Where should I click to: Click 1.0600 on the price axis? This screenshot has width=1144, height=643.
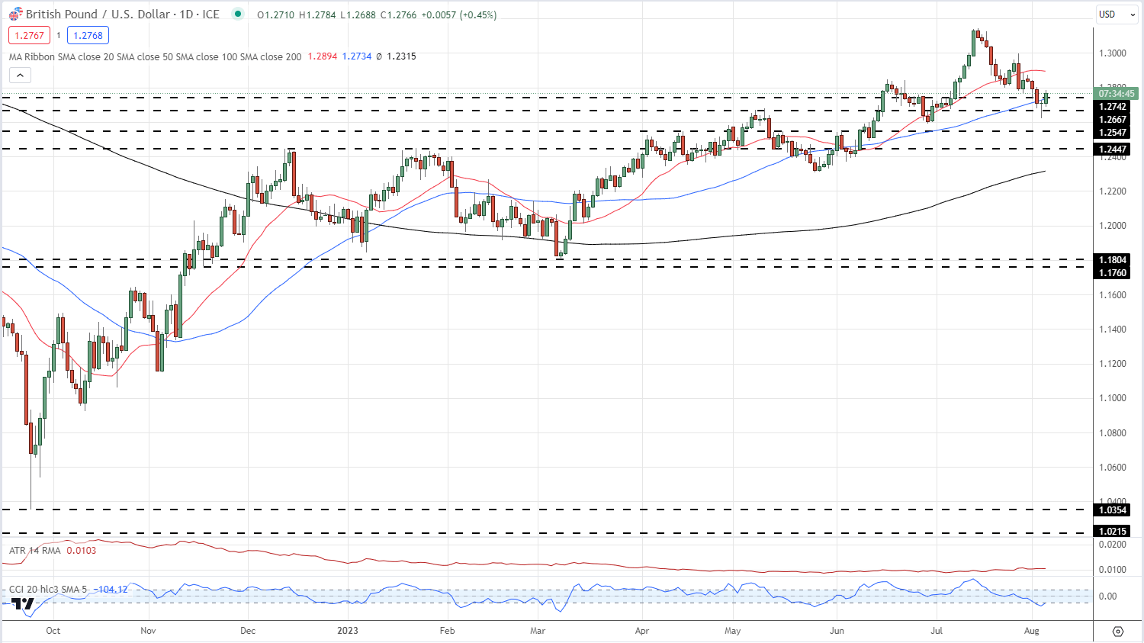pos(1113,468)
